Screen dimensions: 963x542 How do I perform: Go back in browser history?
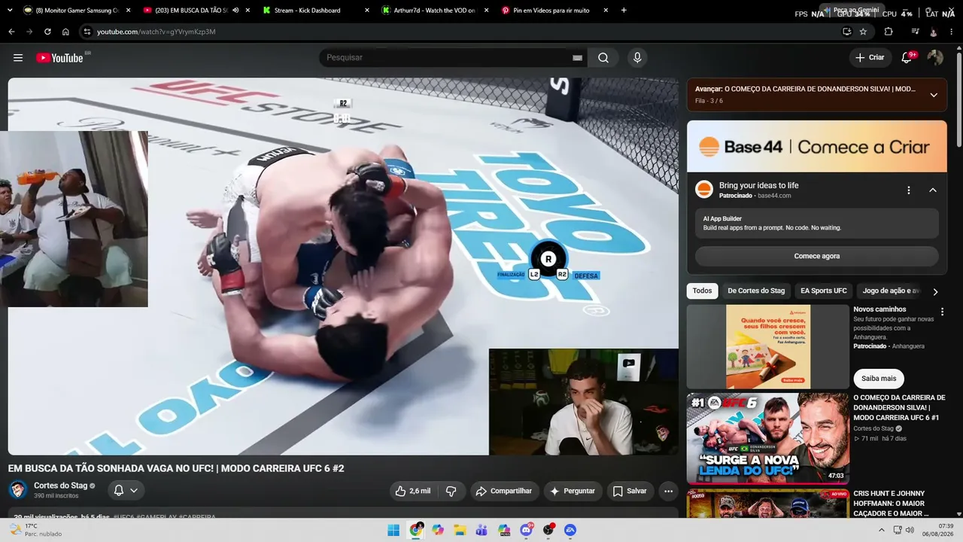pyautogui.click(x=11, y=32)
